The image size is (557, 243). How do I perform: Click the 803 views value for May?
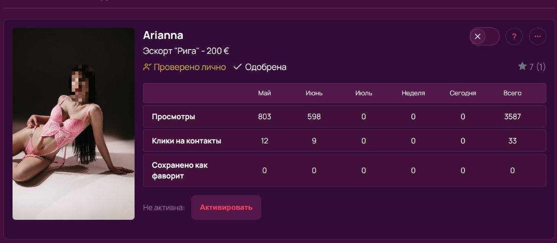coord(265,117)
